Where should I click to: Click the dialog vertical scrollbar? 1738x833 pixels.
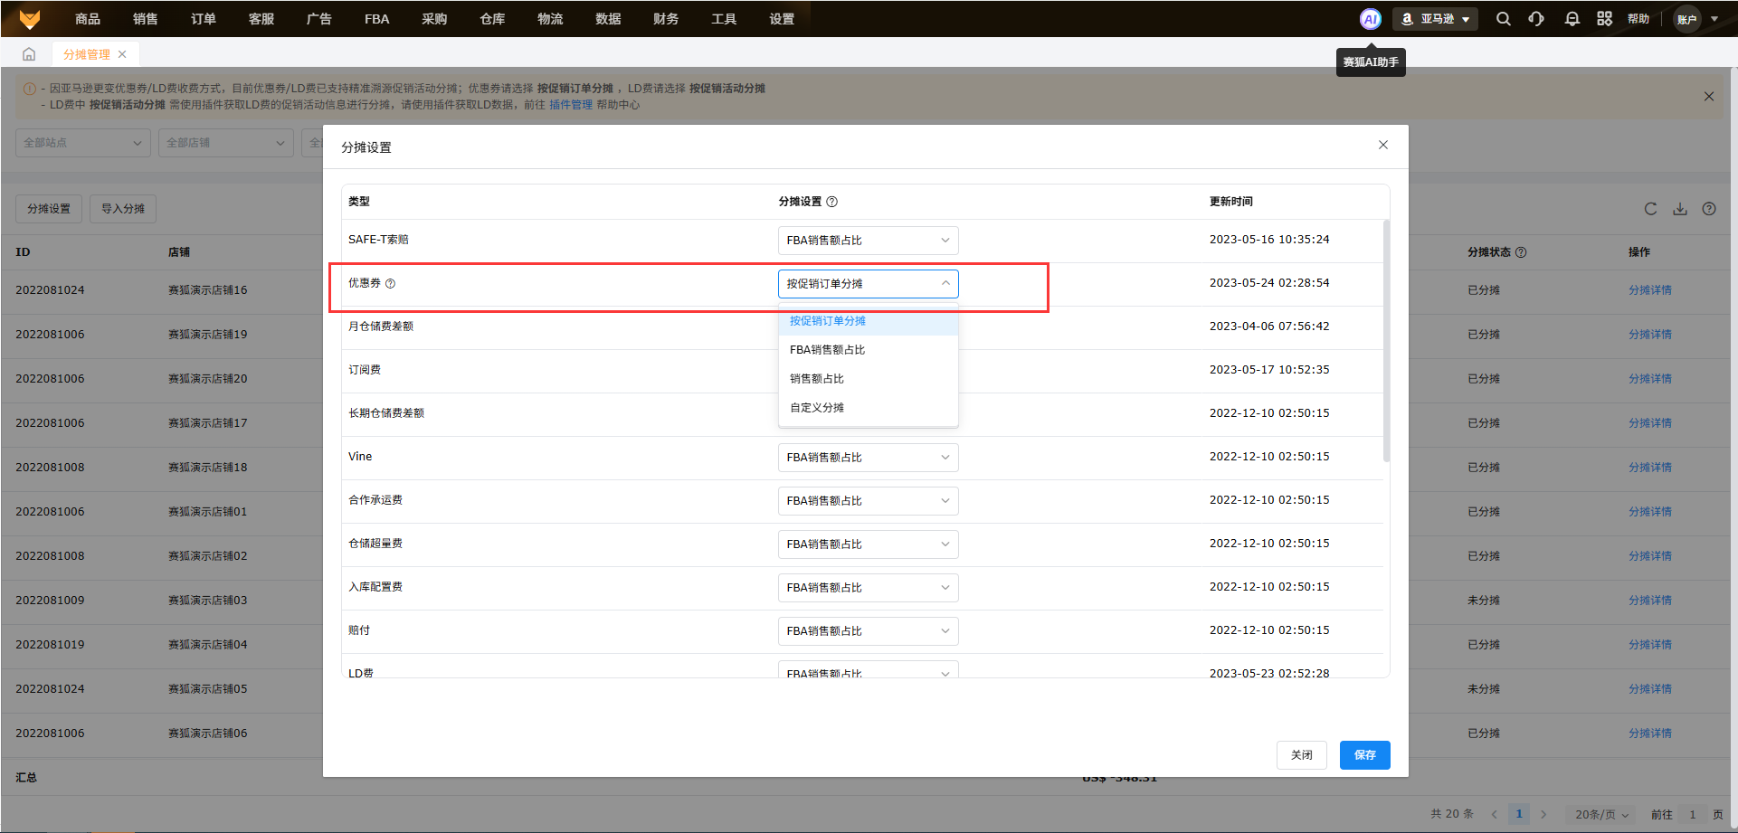[x=1386, y=340]
